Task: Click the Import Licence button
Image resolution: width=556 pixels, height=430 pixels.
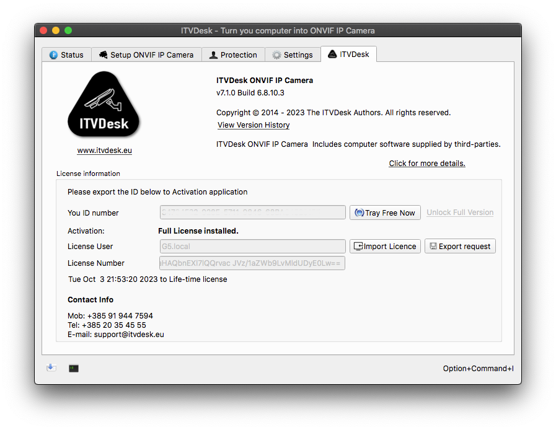Action: point(385,246)
